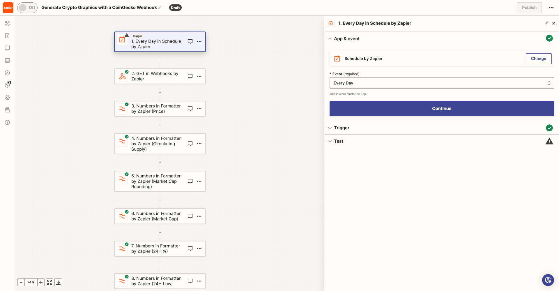
Task: Open the three-dot menu beside Publish
Action: coord(551,8)
